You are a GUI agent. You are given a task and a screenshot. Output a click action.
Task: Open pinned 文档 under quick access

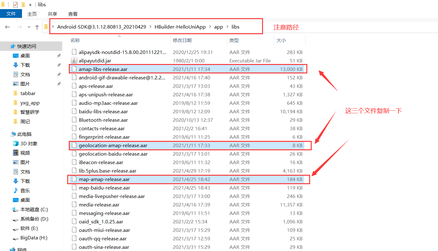25,74
